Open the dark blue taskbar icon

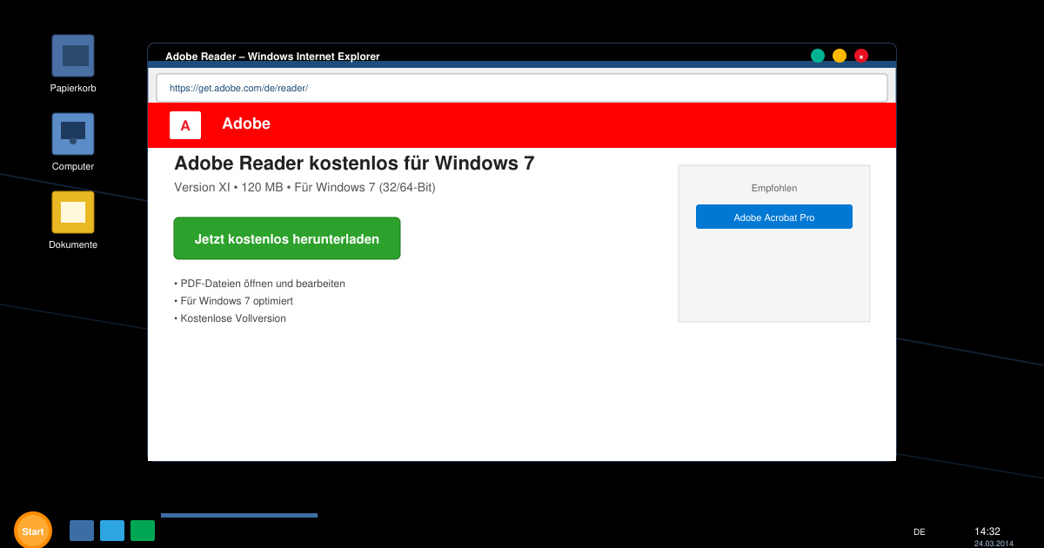[x=82, y=531]
